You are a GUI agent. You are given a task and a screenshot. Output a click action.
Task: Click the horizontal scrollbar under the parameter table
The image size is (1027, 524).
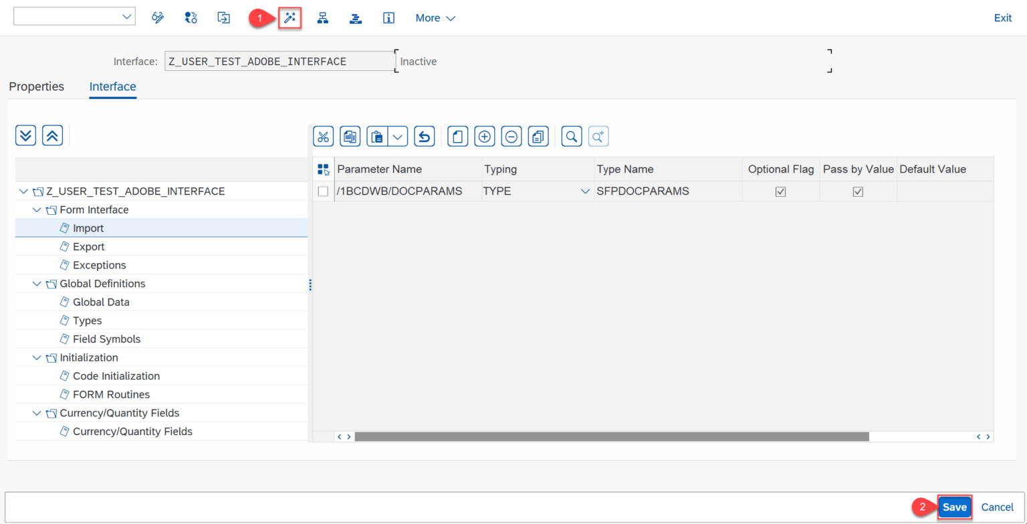click(x=611, y=436)
